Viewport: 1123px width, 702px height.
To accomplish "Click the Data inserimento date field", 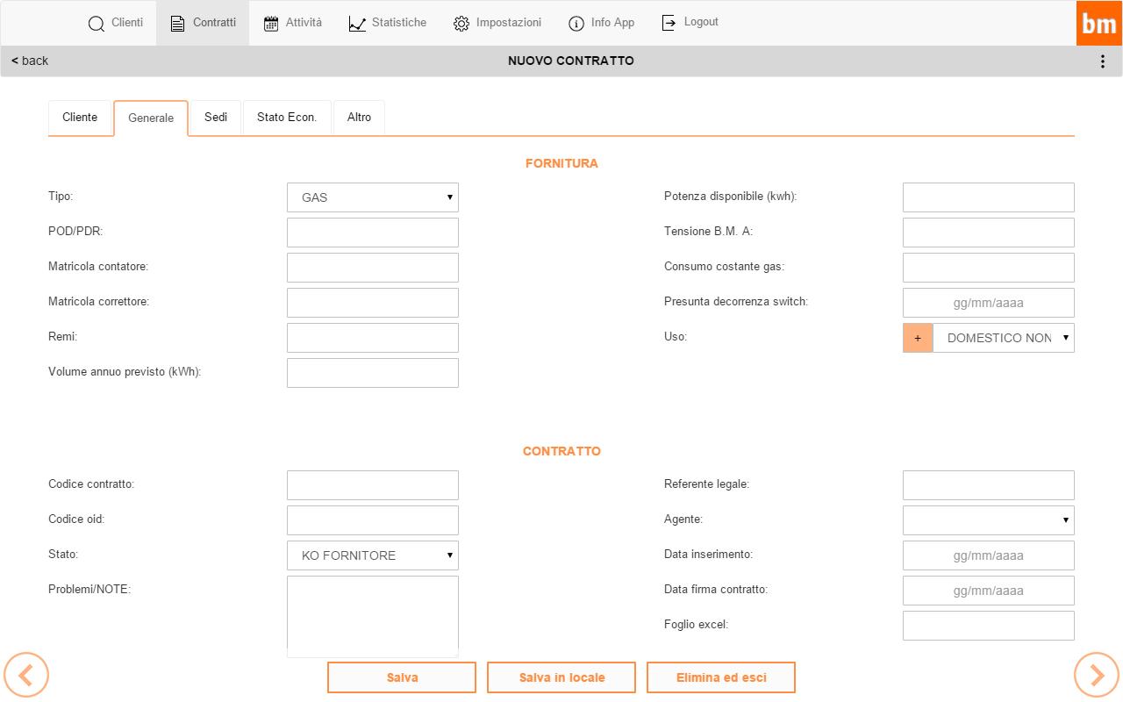I will [x=989, y=555].
